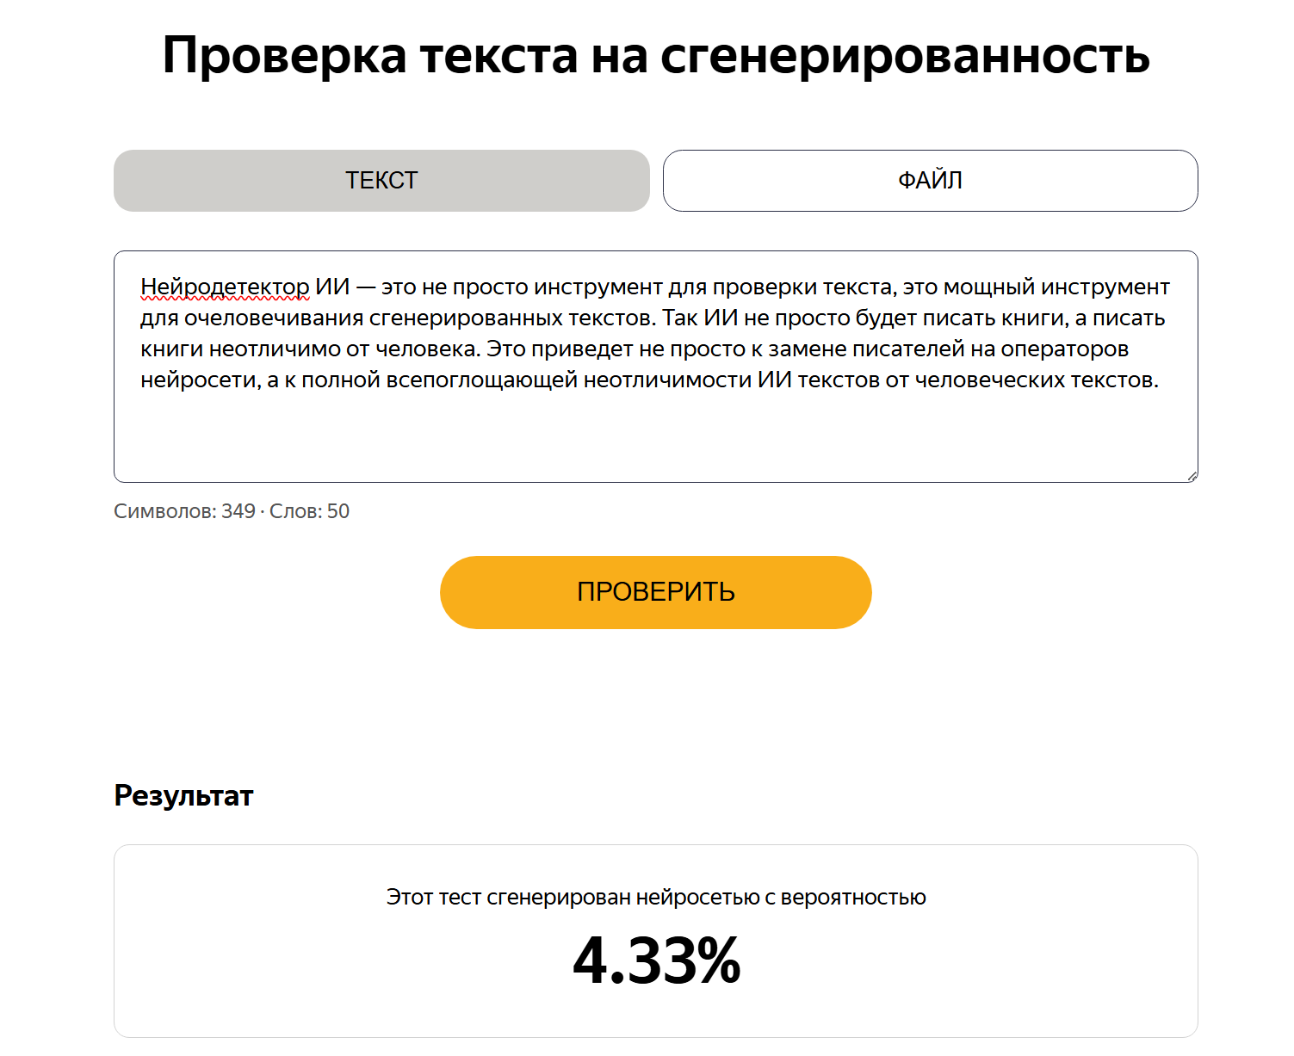Click the Слов: 50 word counter
This screenshot has width=1294, height=1056.
[309, 511]
